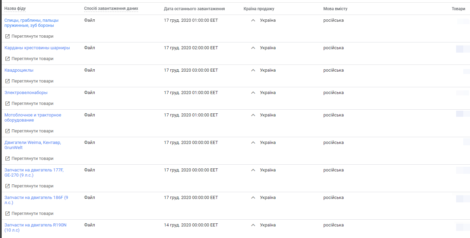Open Двигатели Weima, Кентавр, GrunWelt feed

pos(33,145)
